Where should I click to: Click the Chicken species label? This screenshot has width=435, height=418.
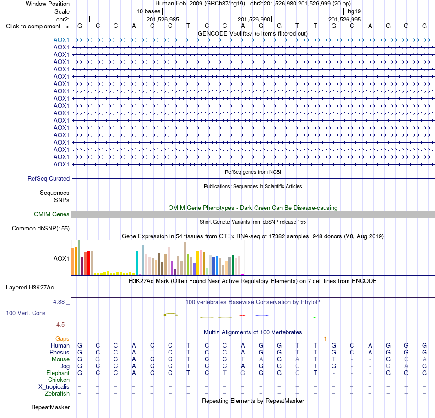[x=59, y=380]
